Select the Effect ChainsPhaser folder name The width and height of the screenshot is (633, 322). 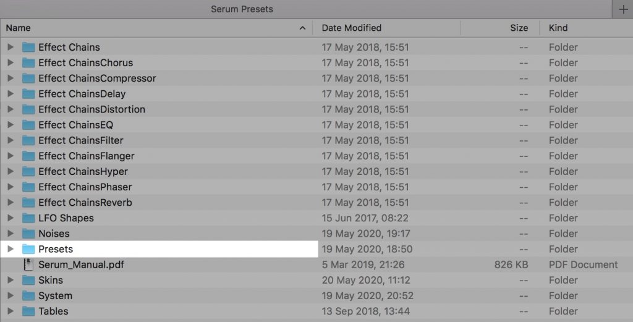click(x=85, y=187)
